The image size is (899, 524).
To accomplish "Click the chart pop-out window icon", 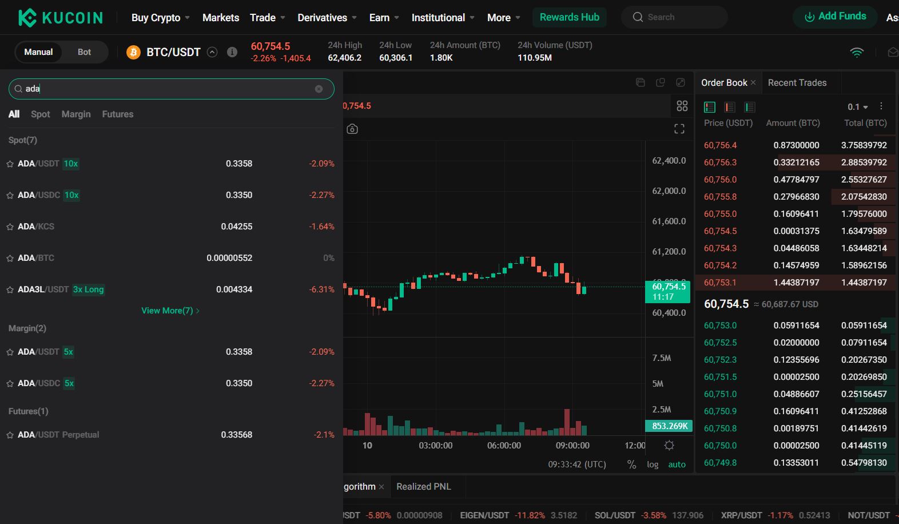I will pyautogui.click(x=661, y=82).
